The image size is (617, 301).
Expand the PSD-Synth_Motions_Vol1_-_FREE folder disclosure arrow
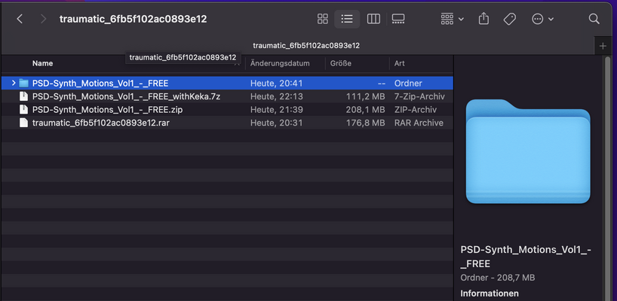(x=14, y=84)
